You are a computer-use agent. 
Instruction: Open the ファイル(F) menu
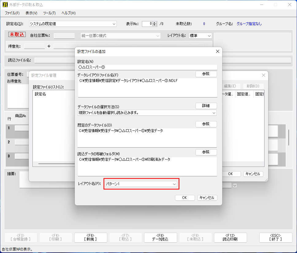12,13
